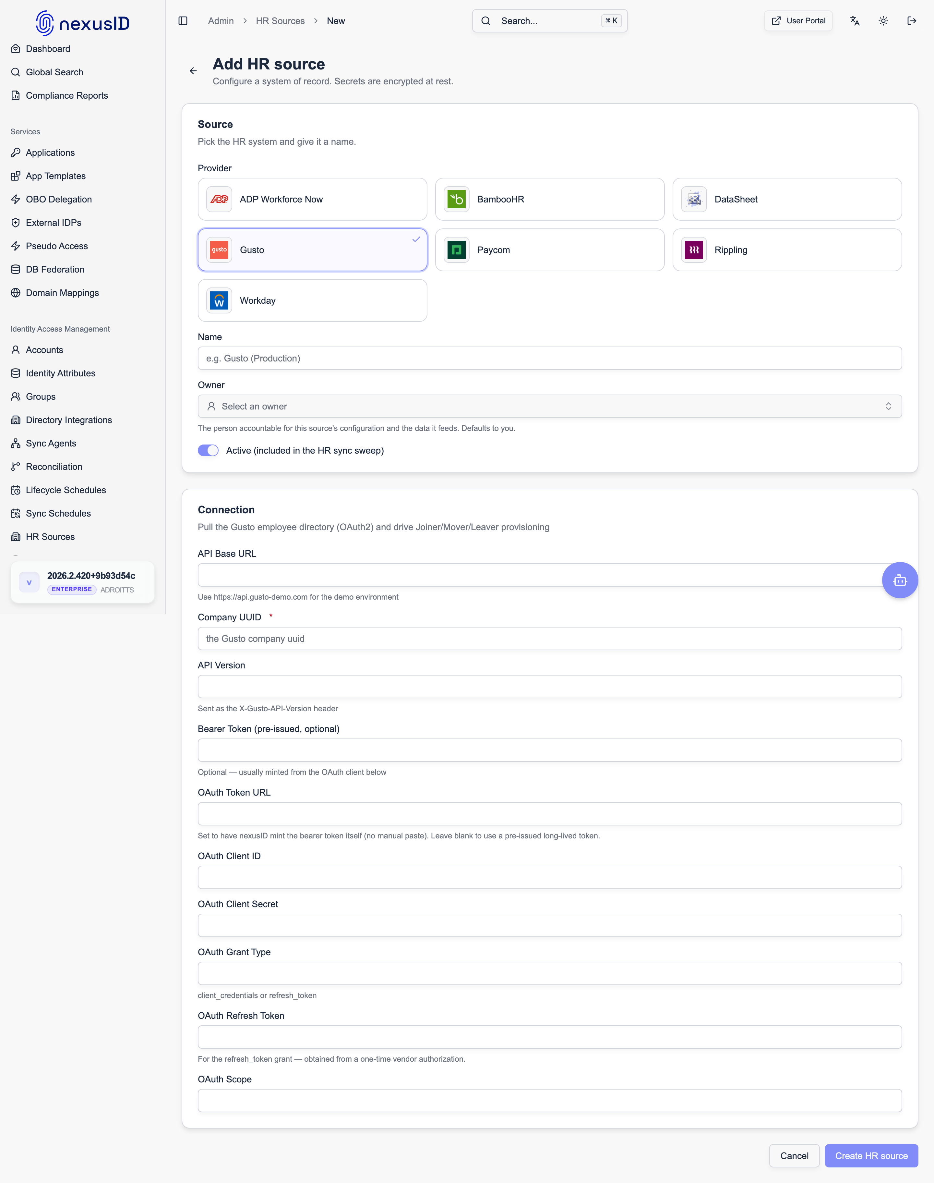Open Lifecycle Schedules

[66, 490]
